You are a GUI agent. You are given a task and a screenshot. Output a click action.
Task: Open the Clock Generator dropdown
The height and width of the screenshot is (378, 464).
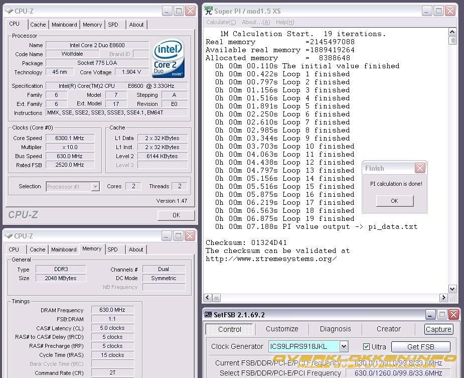click(344, 346)
